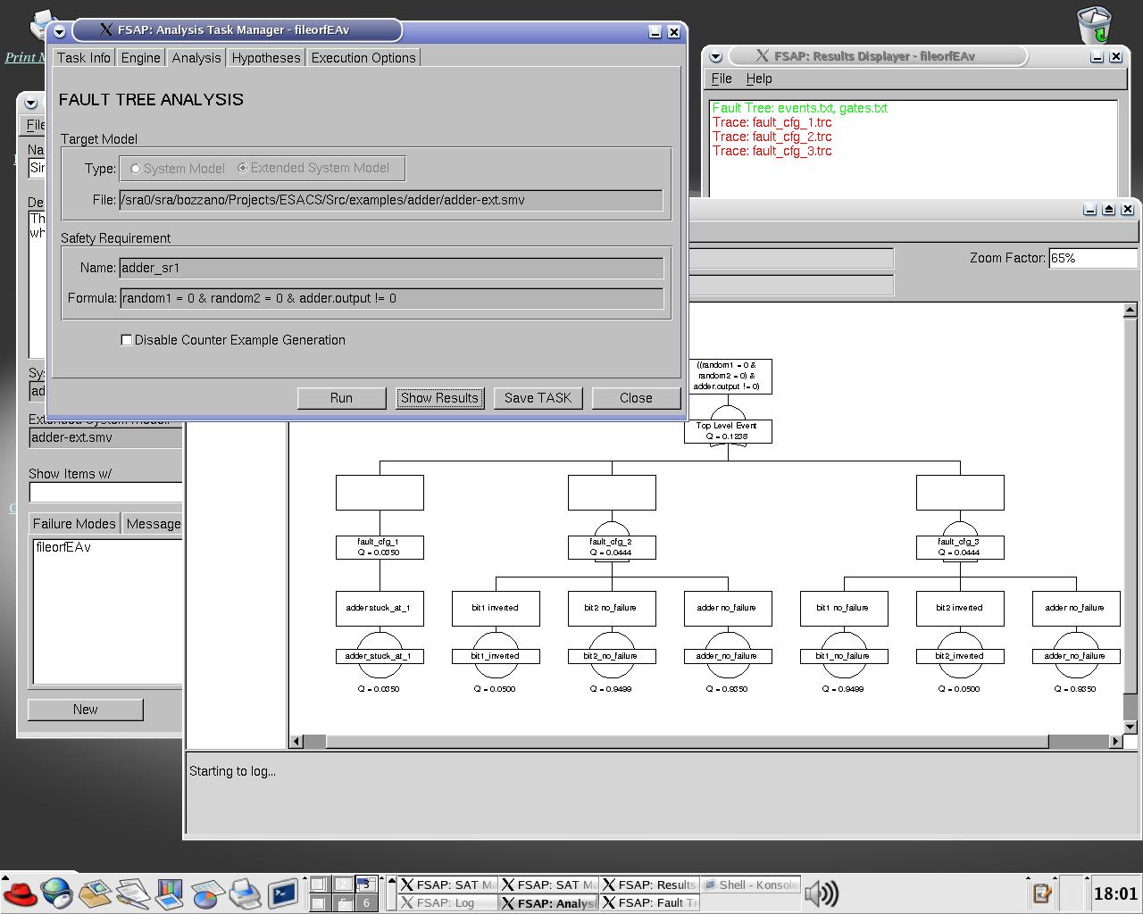Viewport: 1143px width, 914px height.
Task: Open the email client panel icon
Action: (x=95, y=893)
